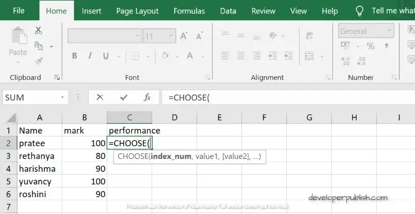Viewport: 415px width, 214px height.
Task: Click the Increase Font Size icon
Action: [184, 36]
